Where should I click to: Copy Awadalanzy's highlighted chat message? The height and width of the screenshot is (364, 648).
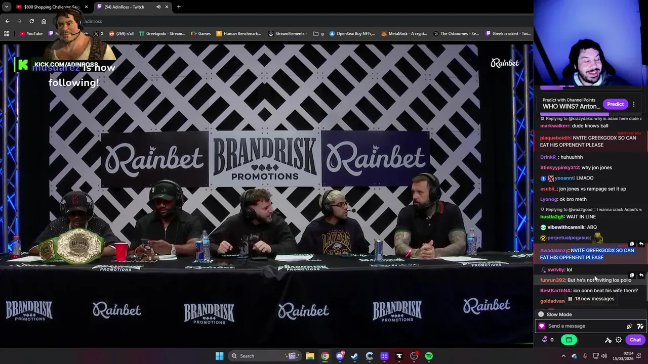[x=632, y=244]
